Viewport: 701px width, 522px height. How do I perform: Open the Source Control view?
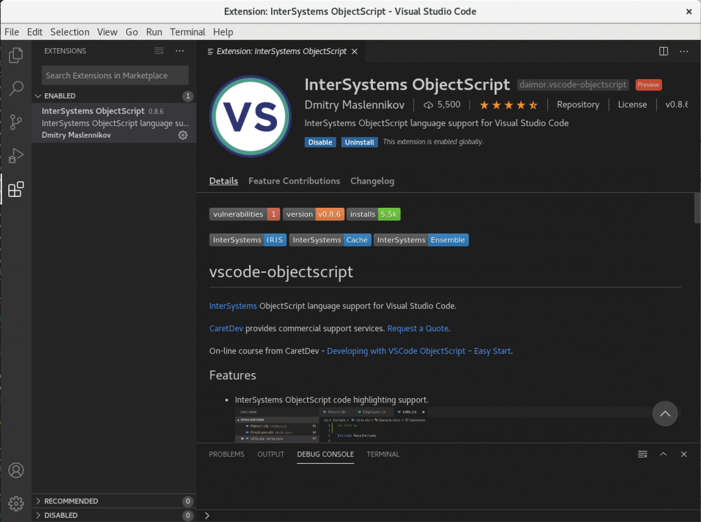coord(16,122)
